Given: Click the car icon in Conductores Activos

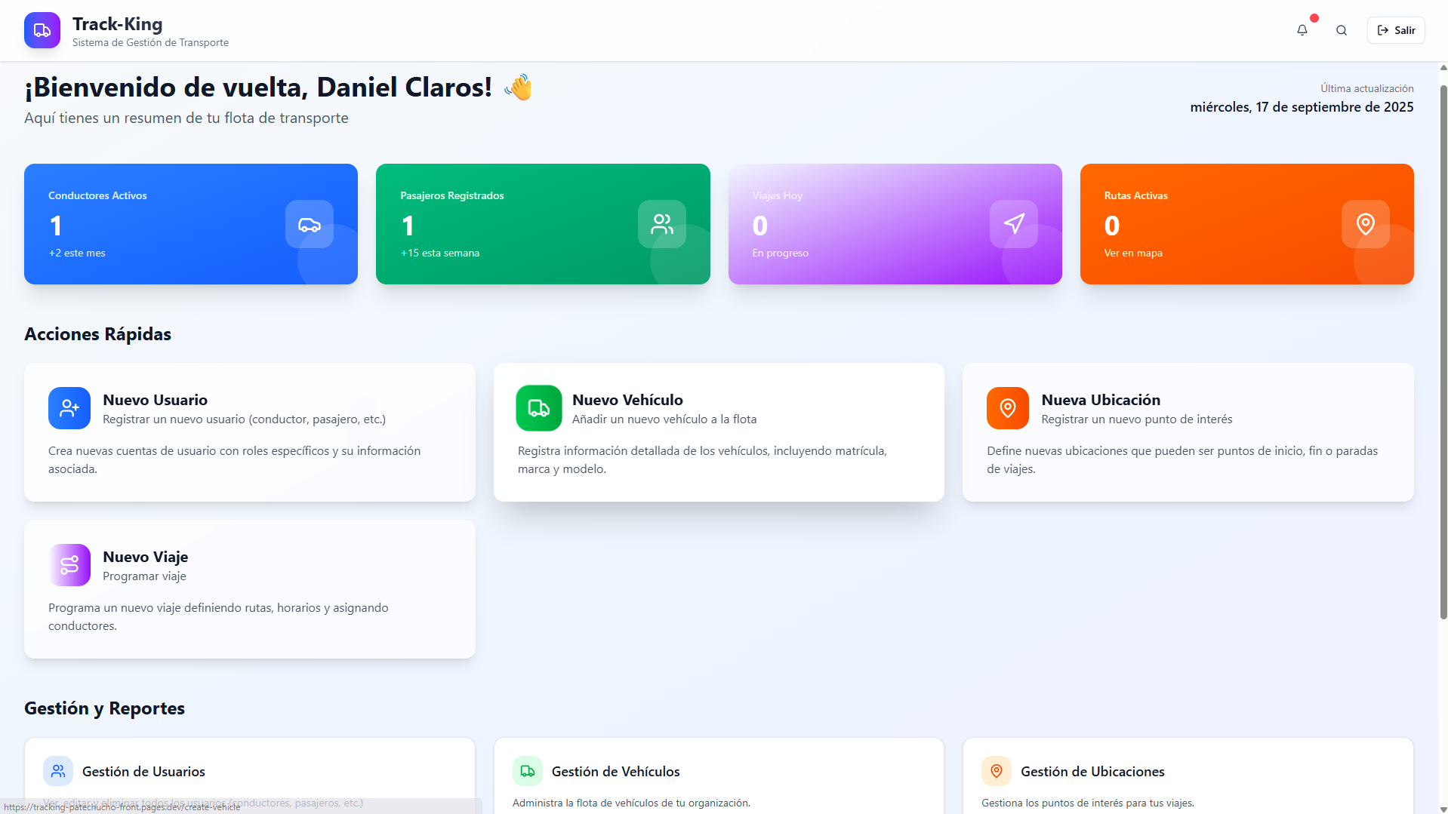Looking at the screenshot, I should tap(309, 224).
